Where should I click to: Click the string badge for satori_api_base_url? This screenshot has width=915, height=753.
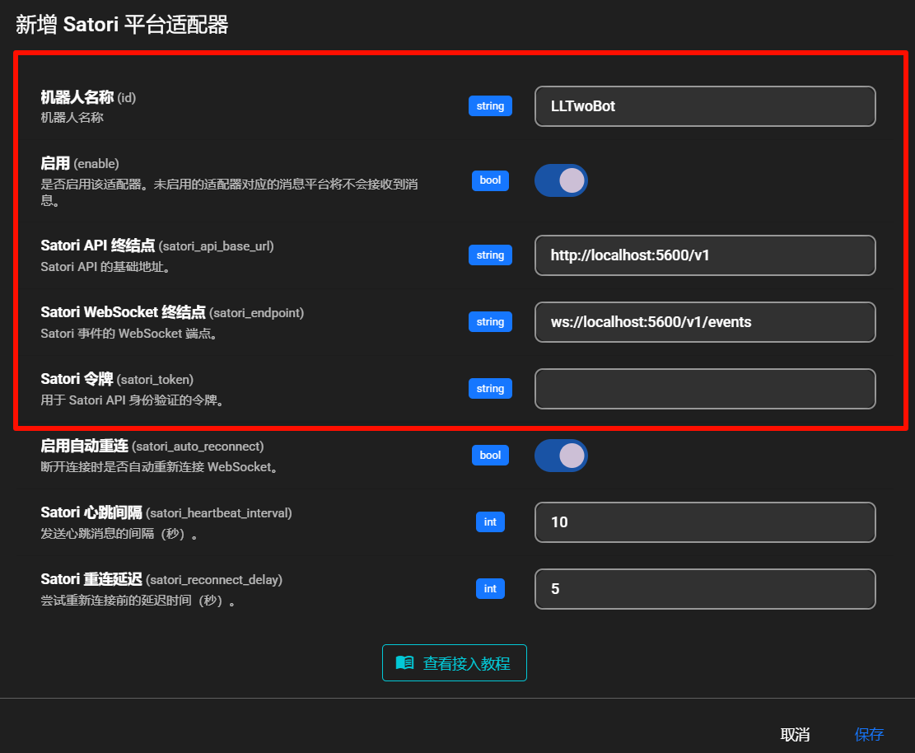(490, 255)
